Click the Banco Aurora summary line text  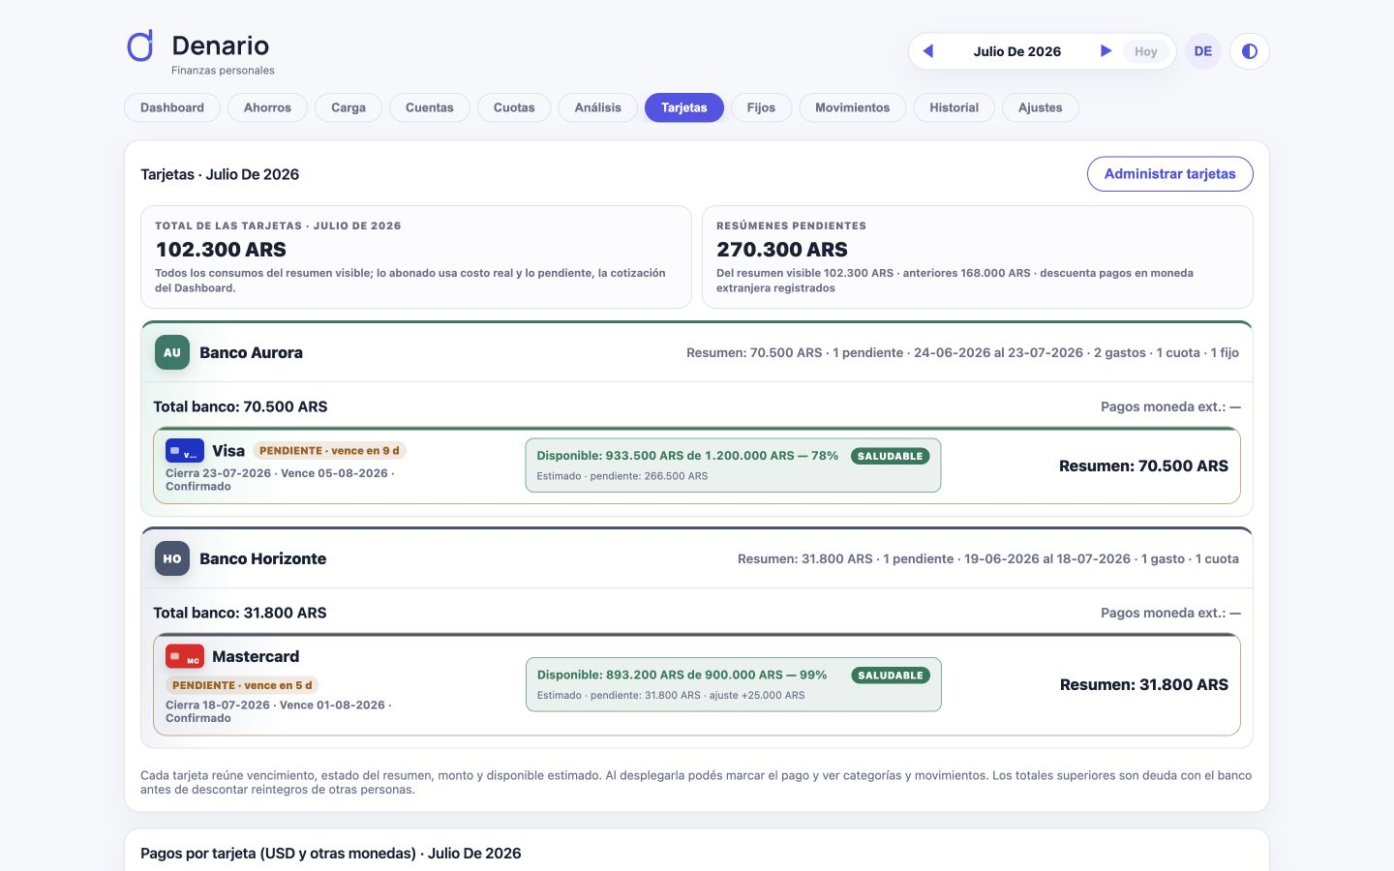[962, 352]
